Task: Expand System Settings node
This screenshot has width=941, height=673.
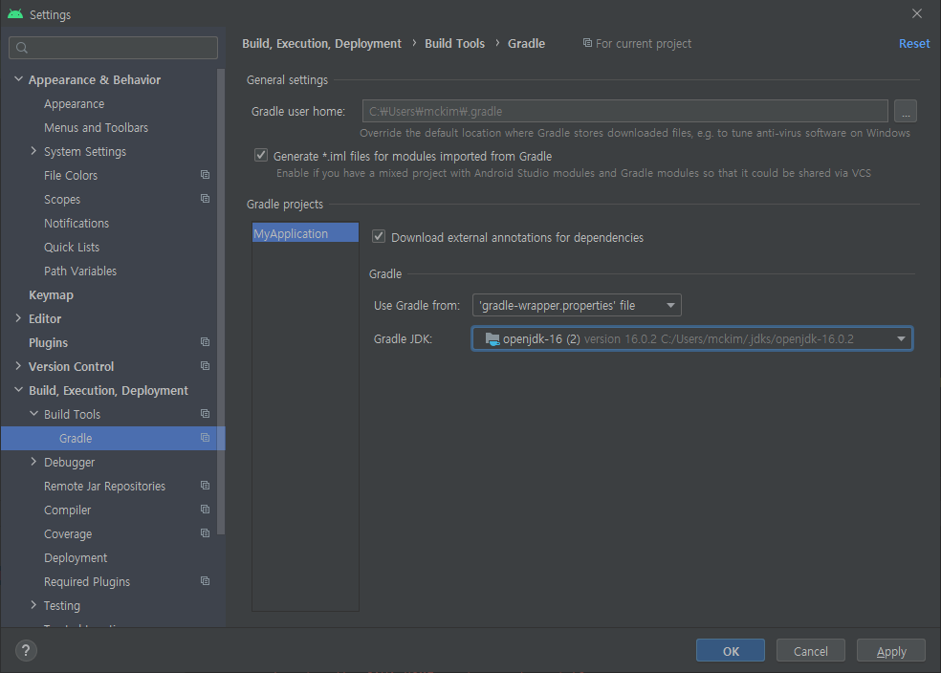Action: pyautogui.click(x=33, y=151)
